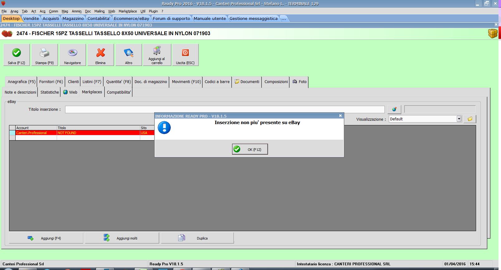Open the Forum di supporto tab

(x=171, y=19)
